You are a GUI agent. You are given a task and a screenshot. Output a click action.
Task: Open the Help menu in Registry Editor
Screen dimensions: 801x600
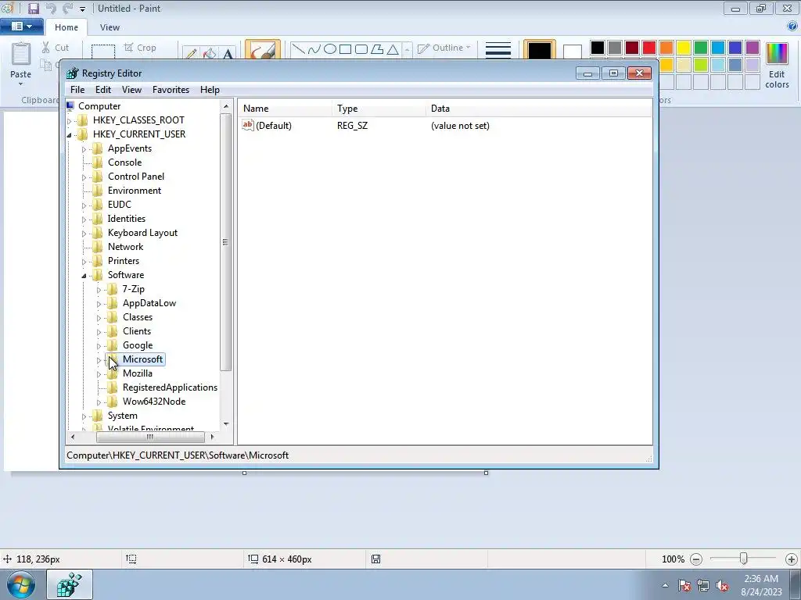pos(210,90)
